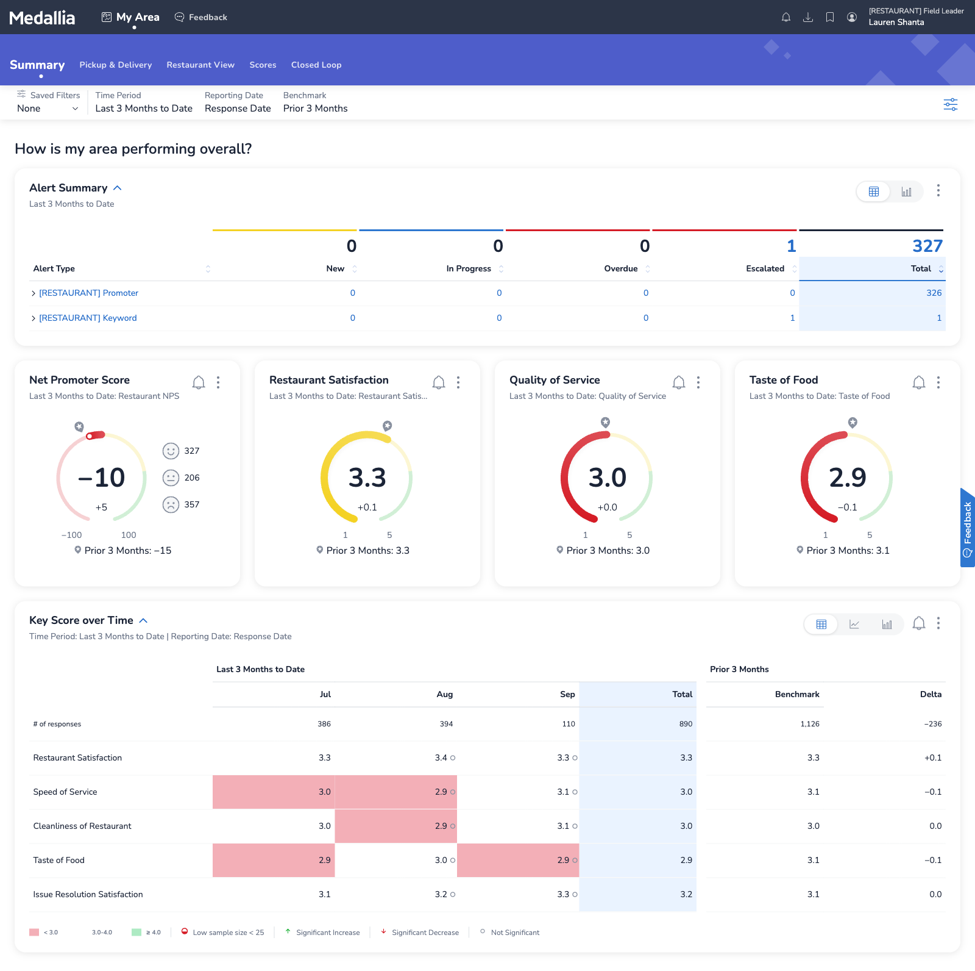Collapse the Alert Summary section
Screen dimensions: 975x971
[x=118, y=188]
